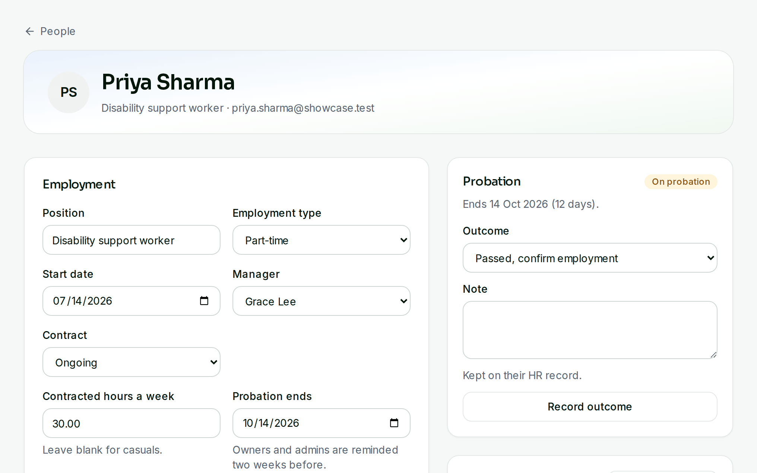
Task: Click the Record outcome button
Action: pos(590,407)
